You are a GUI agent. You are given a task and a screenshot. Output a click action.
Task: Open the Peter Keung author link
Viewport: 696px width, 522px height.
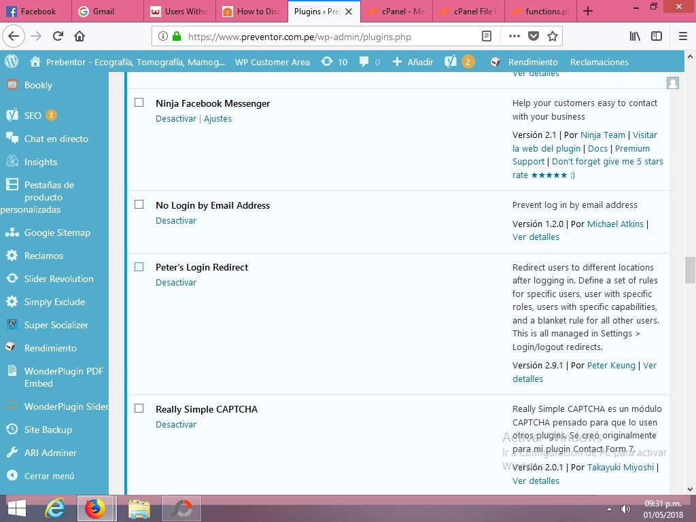[611, 365]
